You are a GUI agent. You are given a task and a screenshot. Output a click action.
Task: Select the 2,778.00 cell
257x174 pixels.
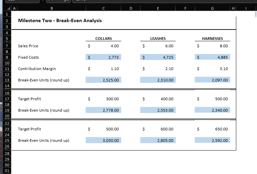(103, 110)
